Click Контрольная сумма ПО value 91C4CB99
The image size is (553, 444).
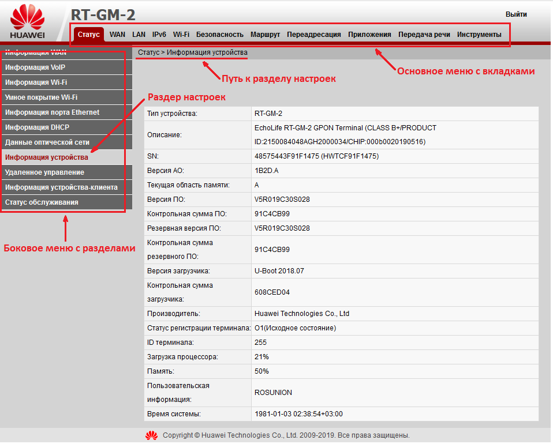coord(272,214)
